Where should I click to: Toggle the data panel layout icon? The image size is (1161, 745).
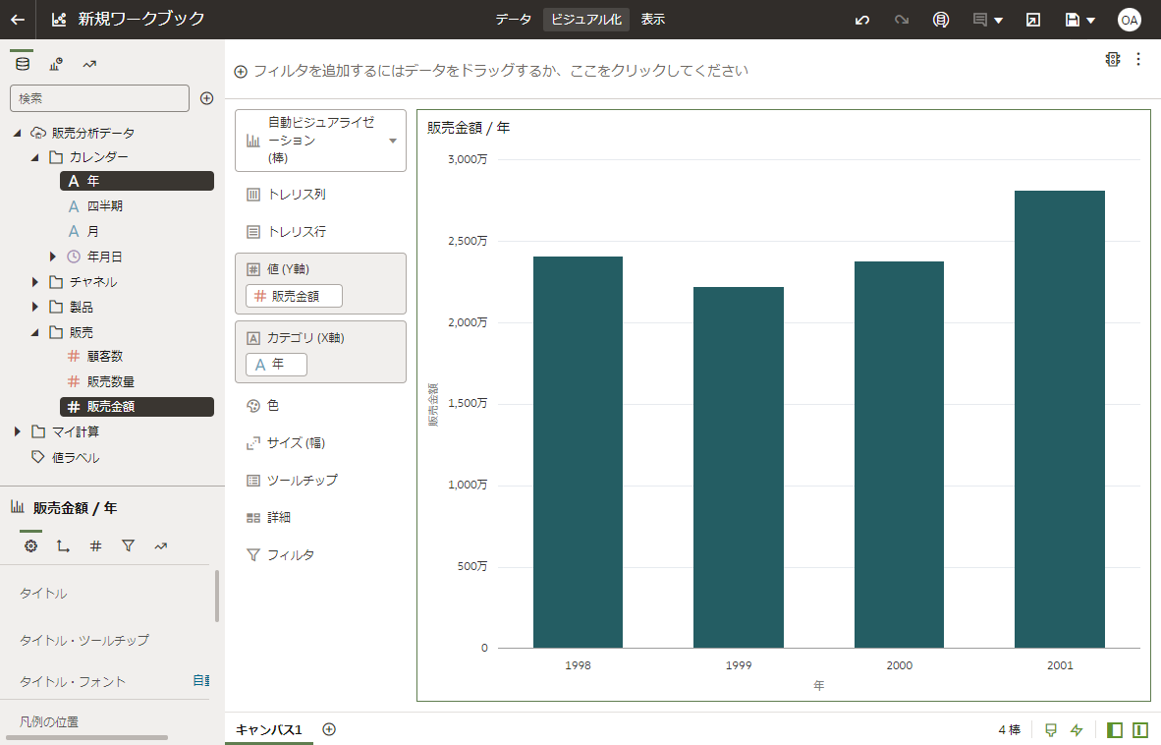click(x=1115, y=730)
